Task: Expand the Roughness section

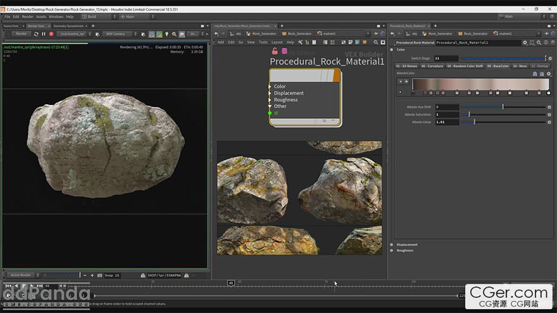Action: click(392, 250)
